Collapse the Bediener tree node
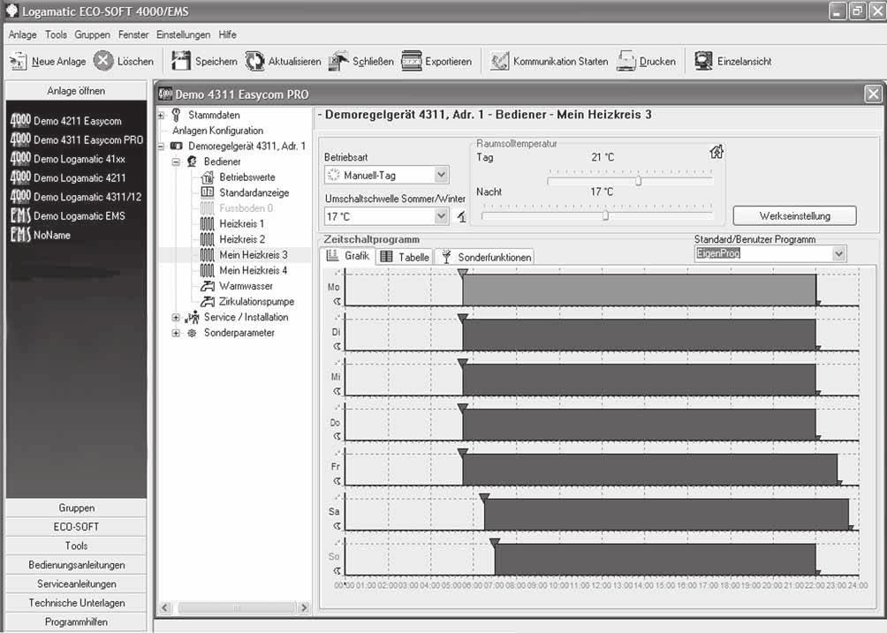887x633 pixels. [176, 162]
